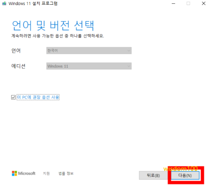This screenshot has height=187, width=211.
Task: Click the 다음(N) button
Action: tap(185, 176)
